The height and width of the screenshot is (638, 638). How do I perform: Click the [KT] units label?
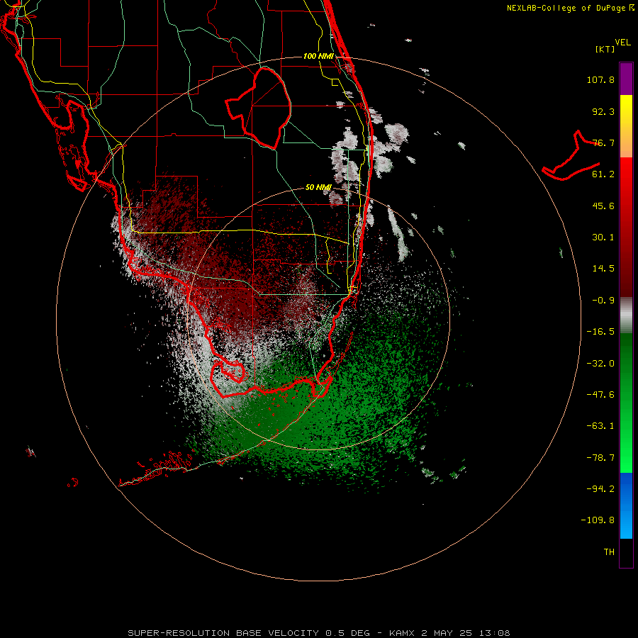(x=605, y=49)
